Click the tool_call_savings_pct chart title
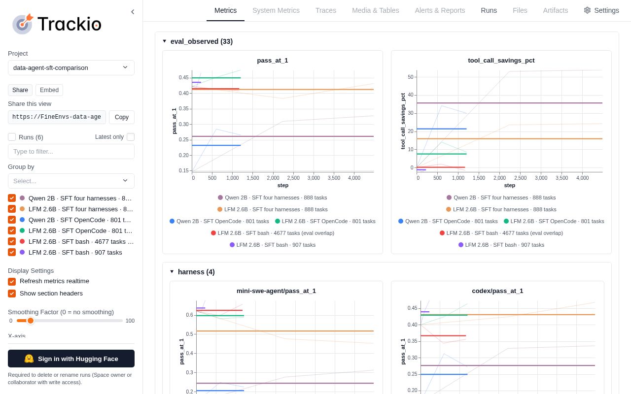The width and height of the screenshot is (631, 394). [501, 61]
